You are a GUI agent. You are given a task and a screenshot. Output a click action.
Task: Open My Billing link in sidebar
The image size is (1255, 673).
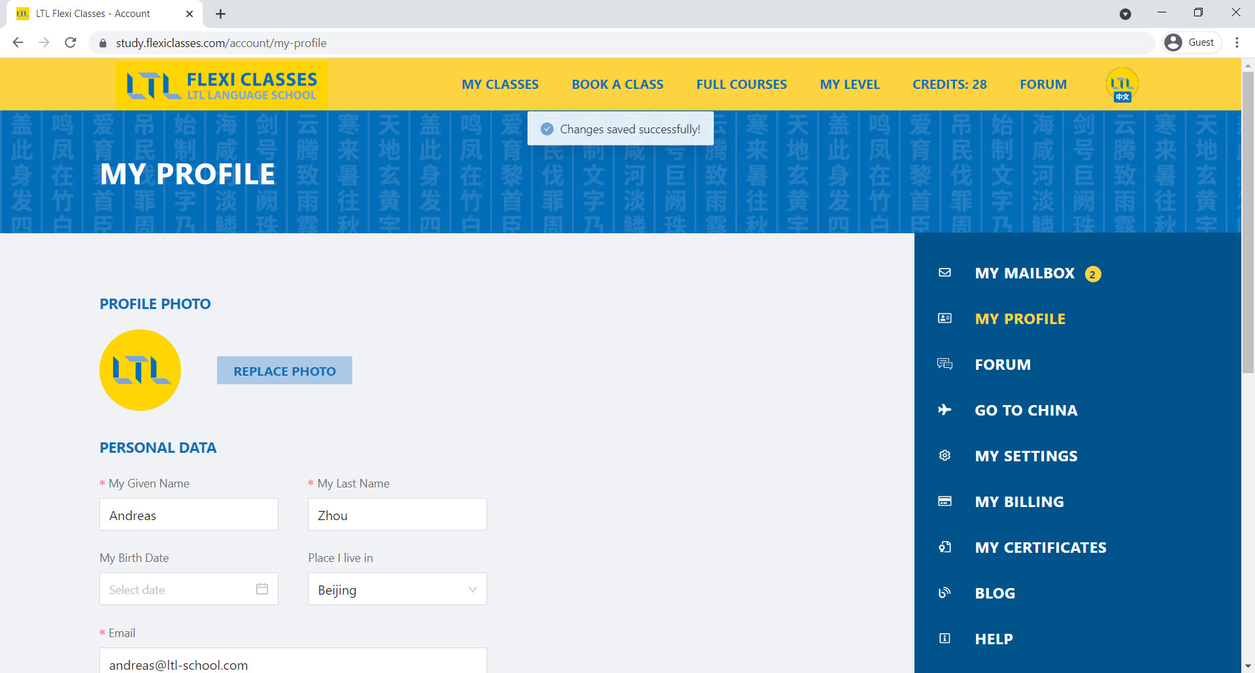pos(1019,502)
